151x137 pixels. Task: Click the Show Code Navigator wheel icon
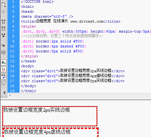[x=3, y=12]
